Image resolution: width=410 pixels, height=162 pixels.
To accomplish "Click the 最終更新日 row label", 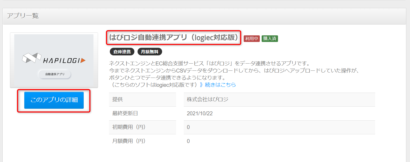I will click(x=125, y=113).
